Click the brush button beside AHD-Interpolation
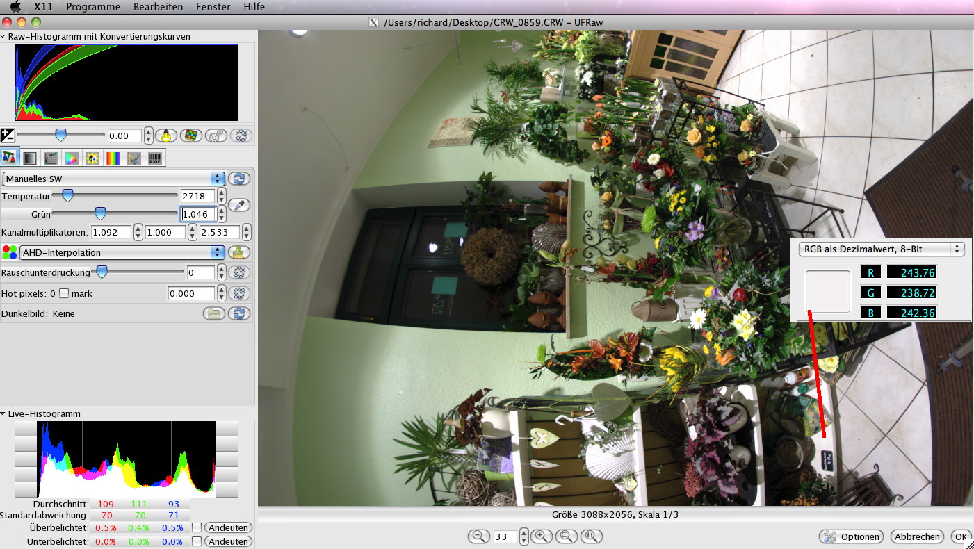The image size is (974, 549). pos(239,252)
